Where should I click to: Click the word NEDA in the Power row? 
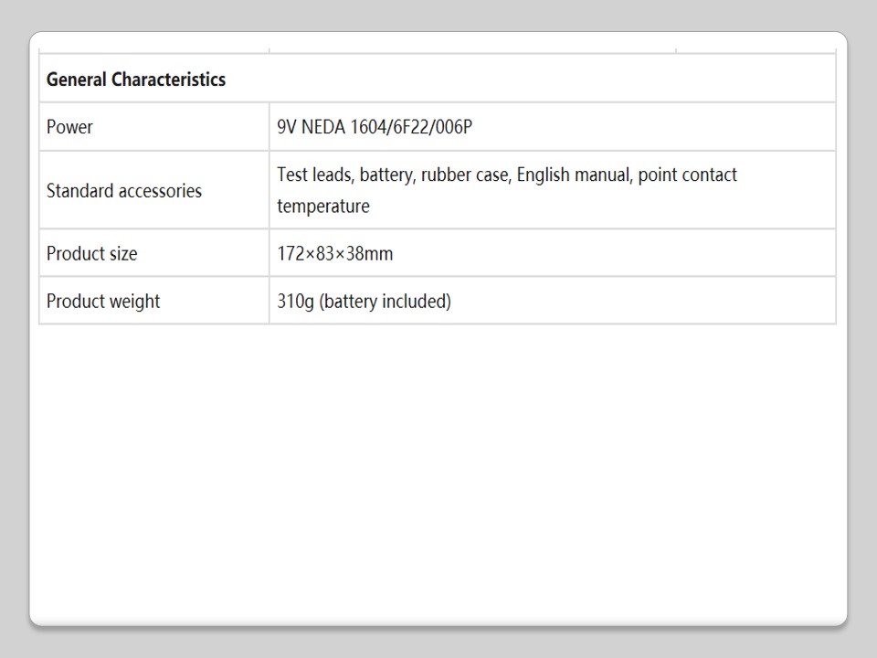coord(323,127)
